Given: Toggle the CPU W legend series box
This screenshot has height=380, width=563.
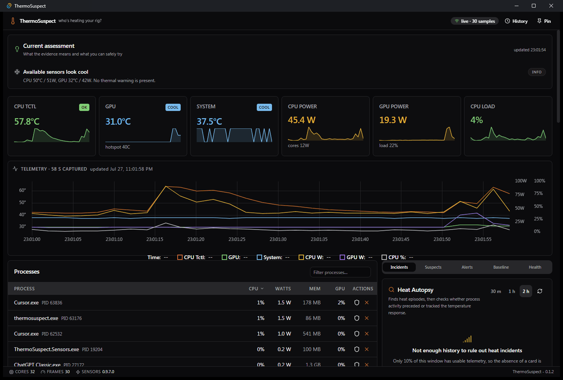Looking at the screenshot, I should point(301,257).
